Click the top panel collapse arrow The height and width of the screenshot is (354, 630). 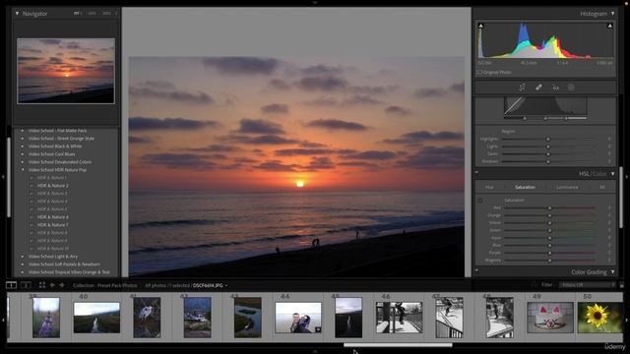coord(315,2)
